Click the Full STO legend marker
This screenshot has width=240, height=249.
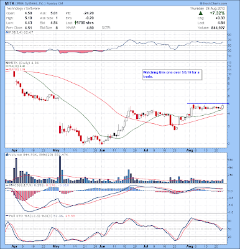(x=7, y=216)
